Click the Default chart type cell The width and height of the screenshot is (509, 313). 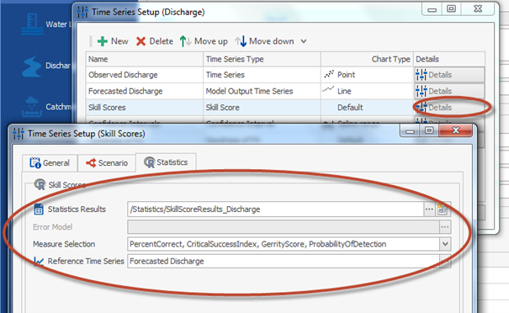[367, 107]
